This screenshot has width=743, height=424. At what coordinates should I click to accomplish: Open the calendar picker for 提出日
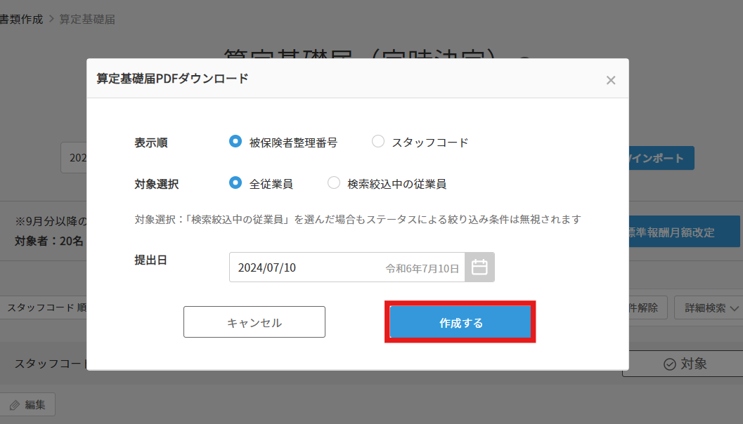pyautogui.click(x=480, y=267)
